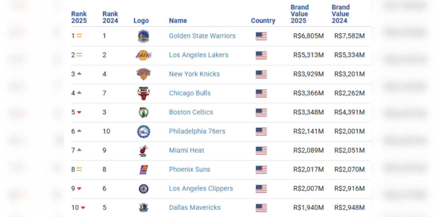Image resolution: width=435 pixels, height=217 pixels.
Task: Click the Country column header
Action: tap(263, 20)
